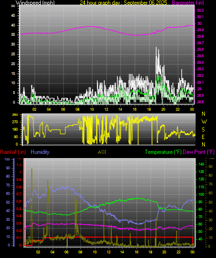Click the '360' wind direction axis value
The width and height of the screenshot is (216, 258).
15,115
